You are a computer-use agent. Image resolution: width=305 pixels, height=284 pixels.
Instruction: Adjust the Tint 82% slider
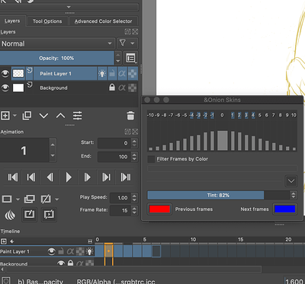coord(218,195)
